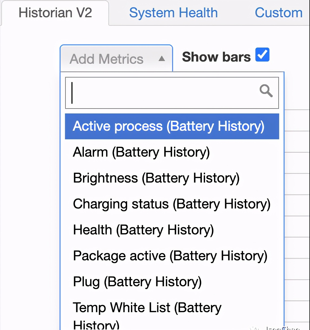
Task: Focus the metrics search input field
Action: [x=162, y=93]
